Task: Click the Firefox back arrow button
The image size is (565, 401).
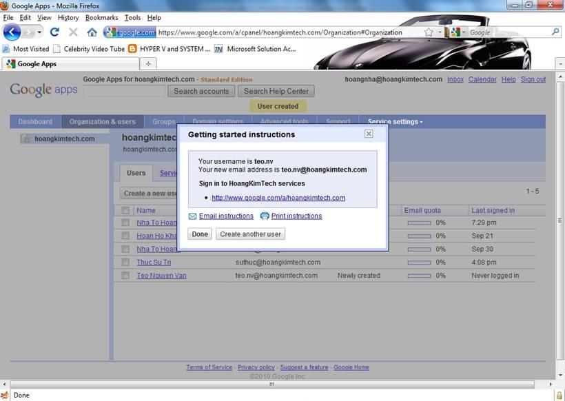Action: [x=12, y=32]
